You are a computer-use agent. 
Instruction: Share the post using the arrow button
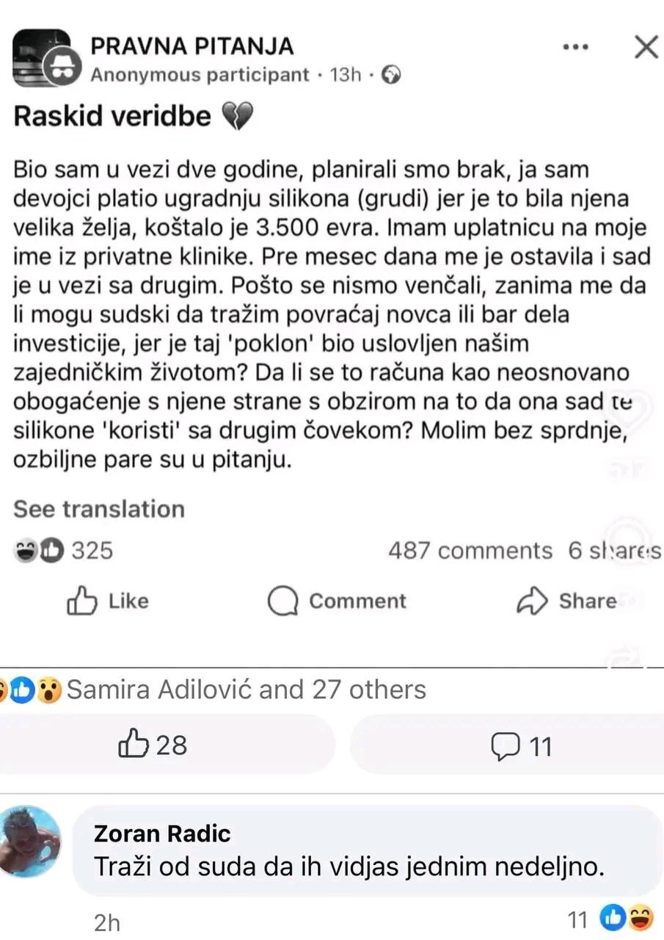tap(566, 601)
